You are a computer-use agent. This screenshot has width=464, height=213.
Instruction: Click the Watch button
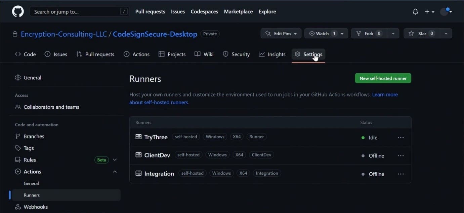322,33
